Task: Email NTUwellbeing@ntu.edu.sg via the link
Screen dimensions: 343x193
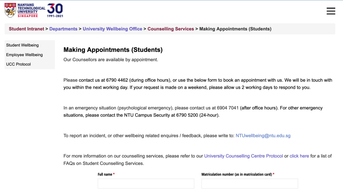Action: coord(263,136)
